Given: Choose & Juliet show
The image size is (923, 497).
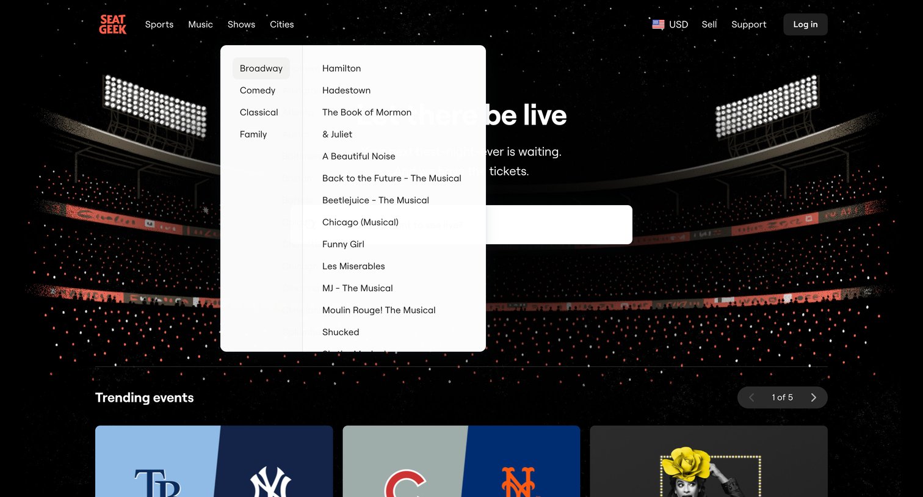Looking at the screenshot, I should coord(337,134).
